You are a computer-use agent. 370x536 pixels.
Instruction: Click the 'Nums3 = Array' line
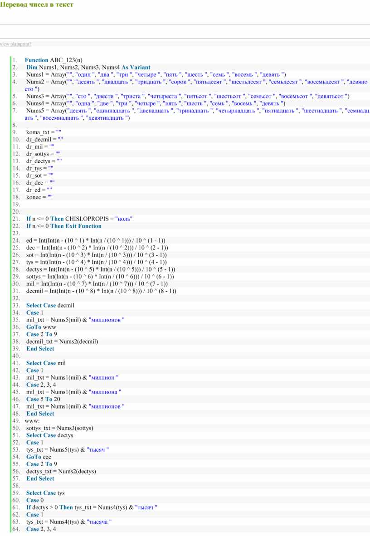(188, 97)
